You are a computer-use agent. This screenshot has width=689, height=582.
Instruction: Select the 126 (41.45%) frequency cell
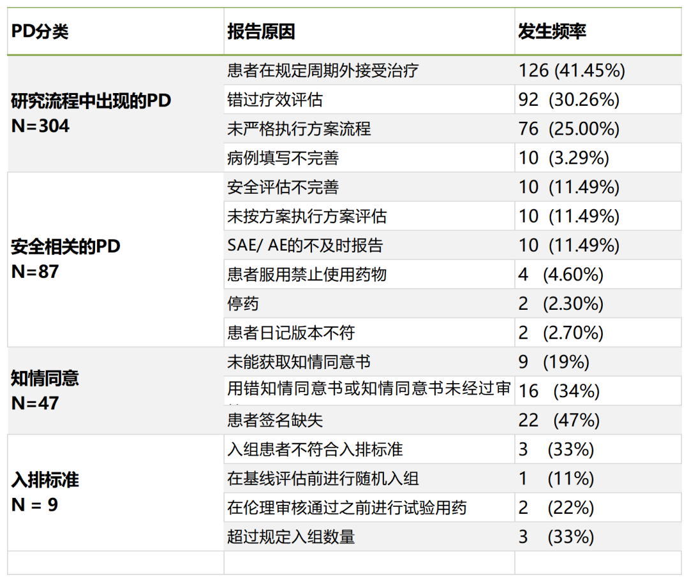(572, 70)
